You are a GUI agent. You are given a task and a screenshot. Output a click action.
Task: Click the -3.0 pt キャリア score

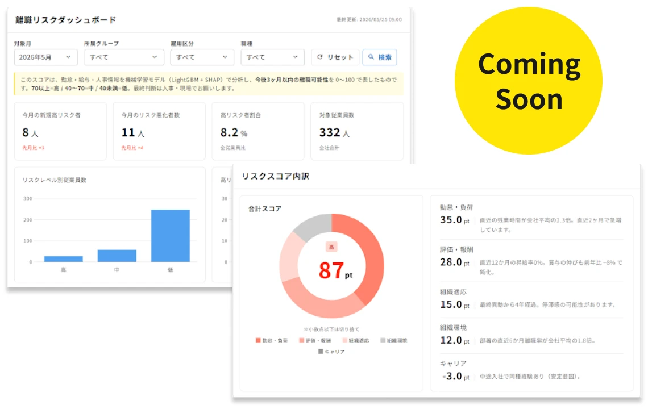click(x=456, y=377)
